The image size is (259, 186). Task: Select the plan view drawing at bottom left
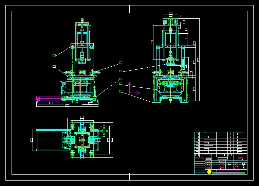pyautogui.click(x=73, y=137)
